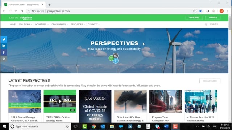
Task: Click the SUBSCRIBE button
Action: 194,18
